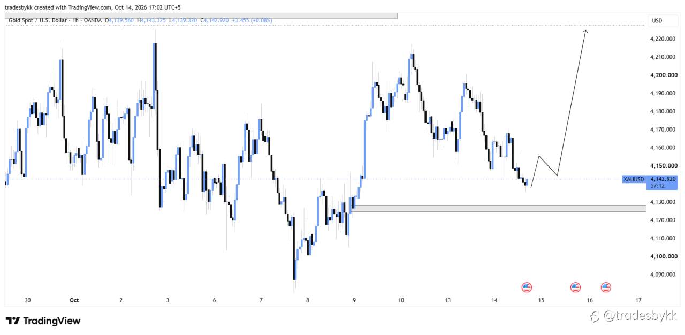Click the 57:12 candle countdown timer
Screen dimensions: 685x335
click(x=658, y=186)
